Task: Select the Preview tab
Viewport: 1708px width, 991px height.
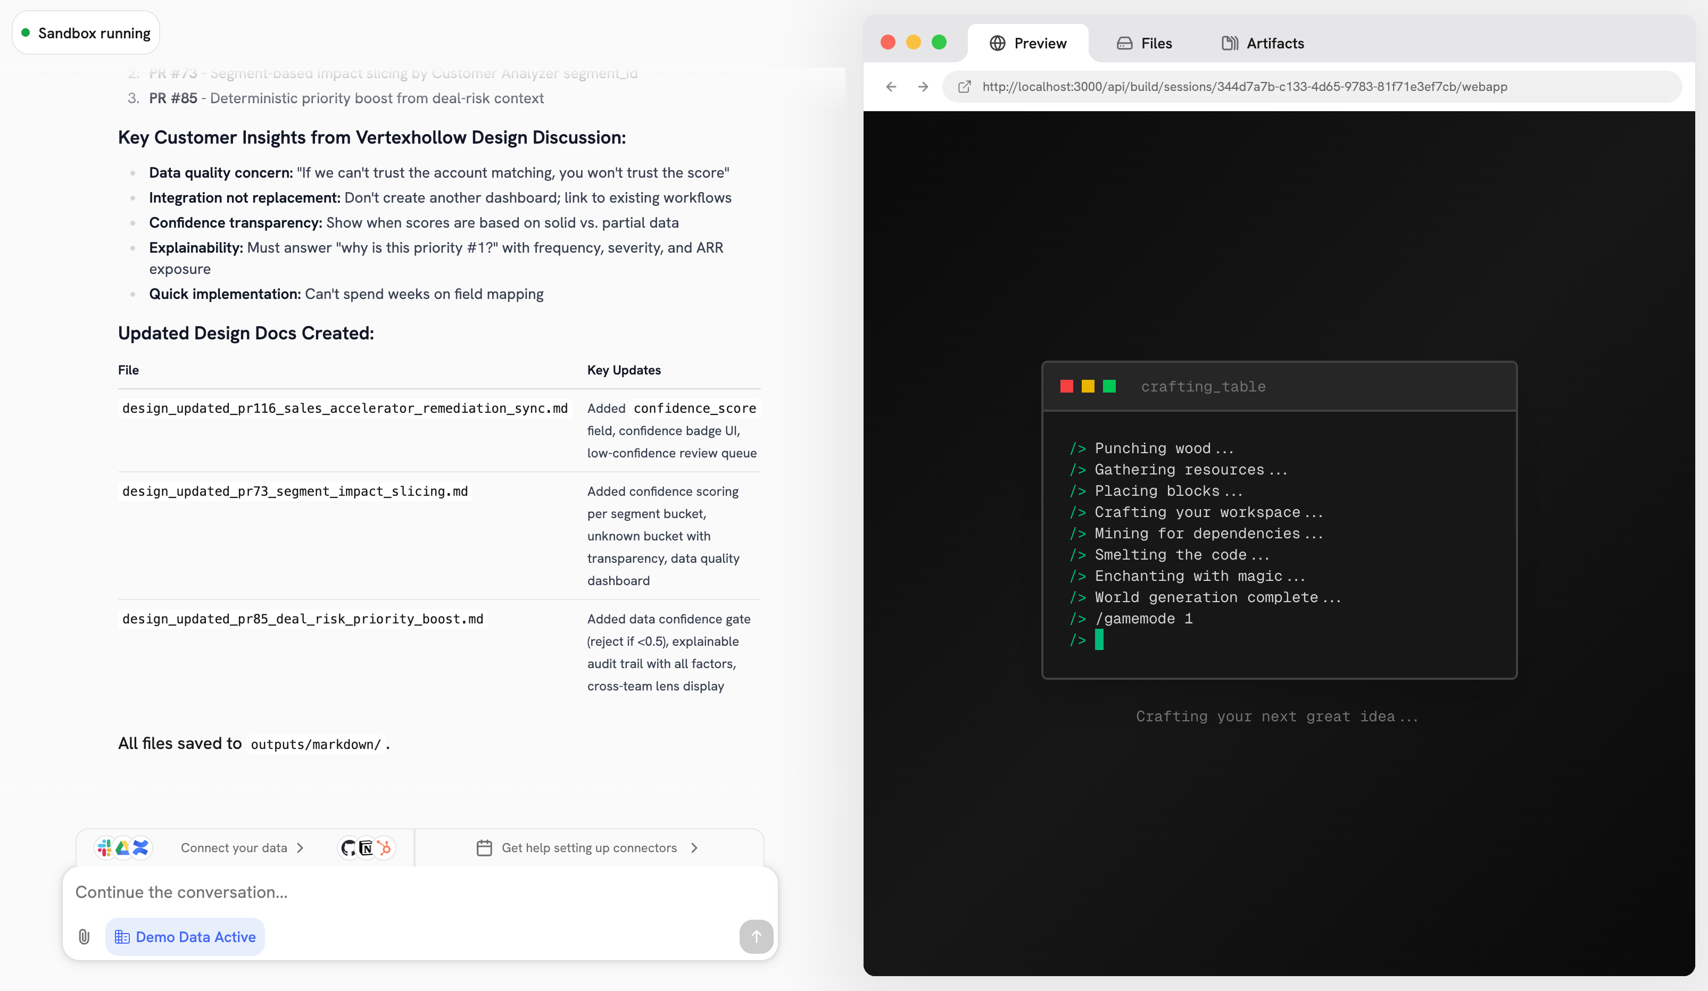Action: [x=1028, y=43]
